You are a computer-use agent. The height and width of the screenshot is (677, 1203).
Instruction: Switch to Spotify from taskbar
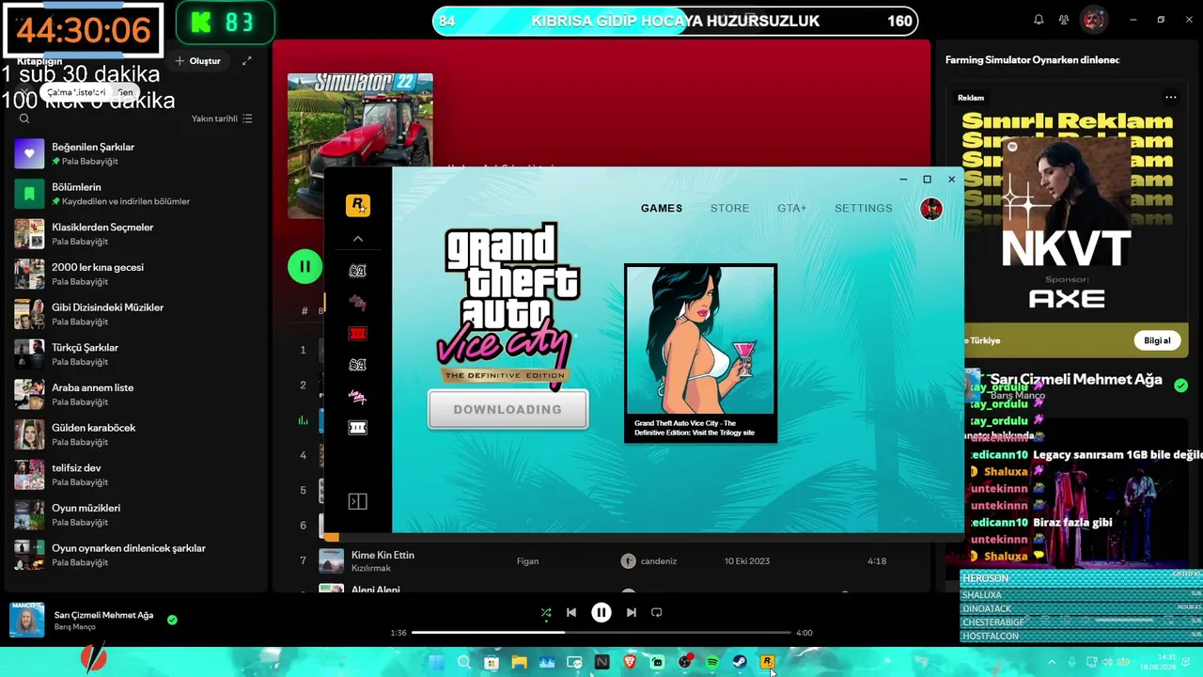(x=712, y=663)
